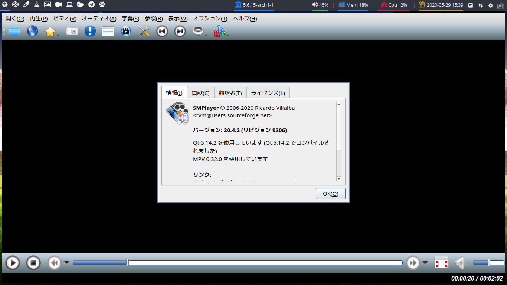
Task: Click the rvm@users.sourceforge.net email text
Action: click(232, 115)
